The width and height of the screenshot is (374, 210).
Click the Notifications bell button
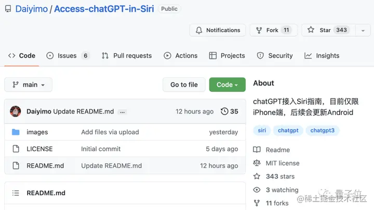pos(218,30)
